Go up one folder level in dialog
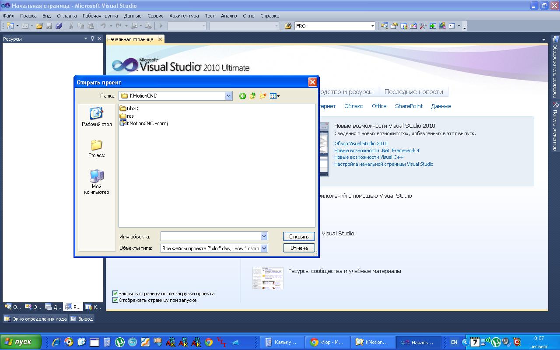The width and height of the screenshot is (560, 350). click(x=252, y=96)
